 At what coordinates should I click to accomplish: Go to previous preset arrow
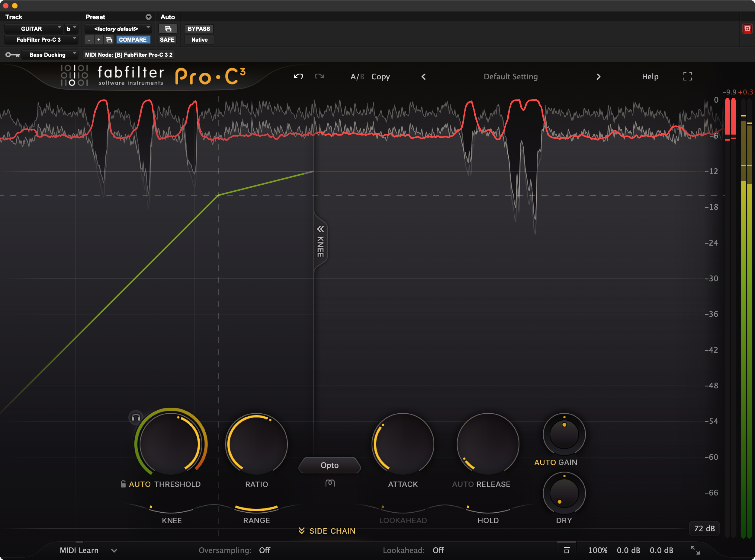423,77
